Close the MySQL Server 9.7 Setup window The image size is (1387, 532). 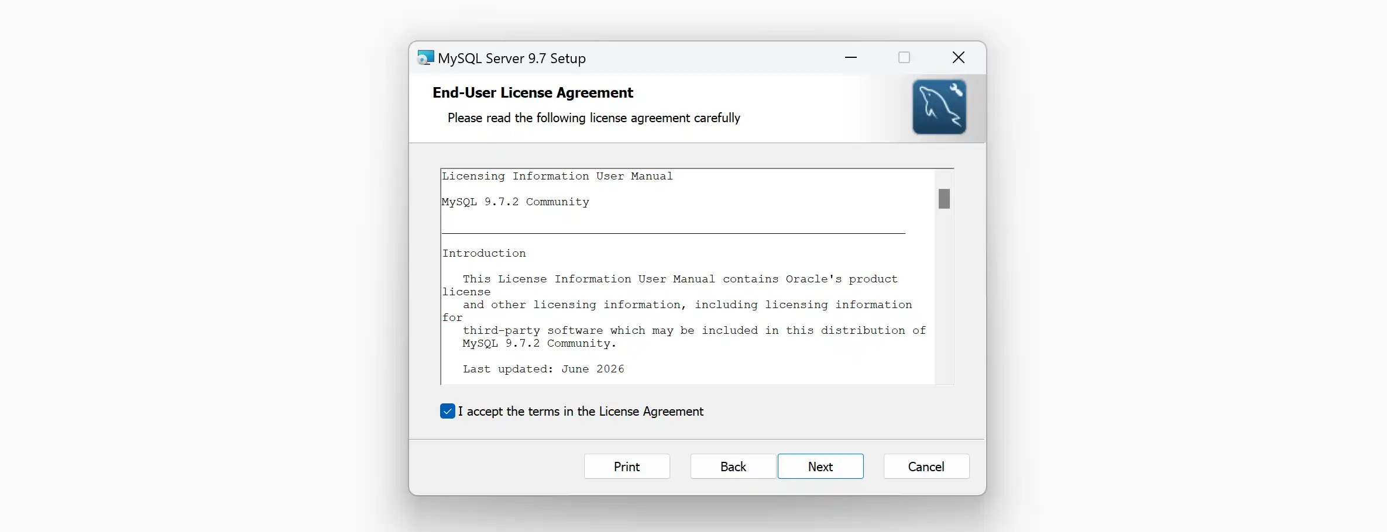pyautogui.click(x=959, y=57)
